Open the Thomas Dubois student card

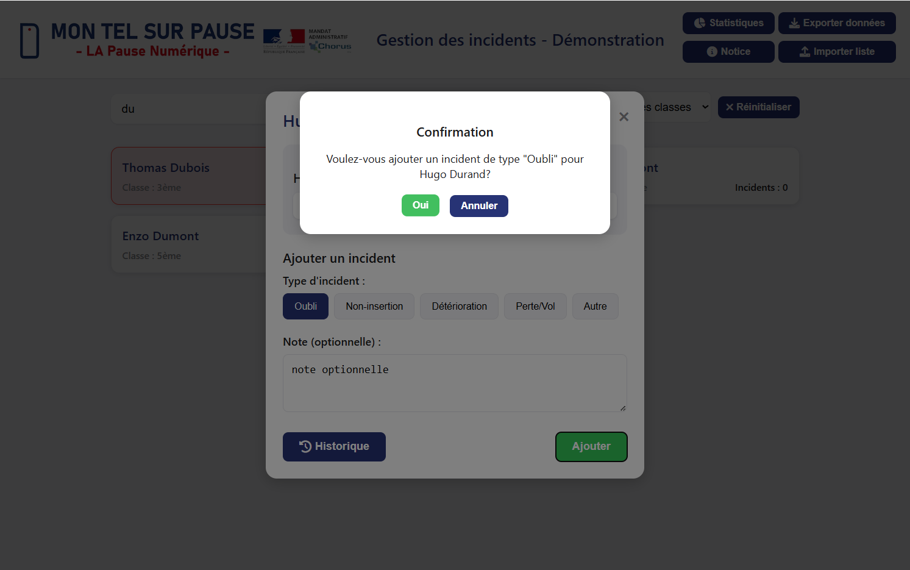189,176
